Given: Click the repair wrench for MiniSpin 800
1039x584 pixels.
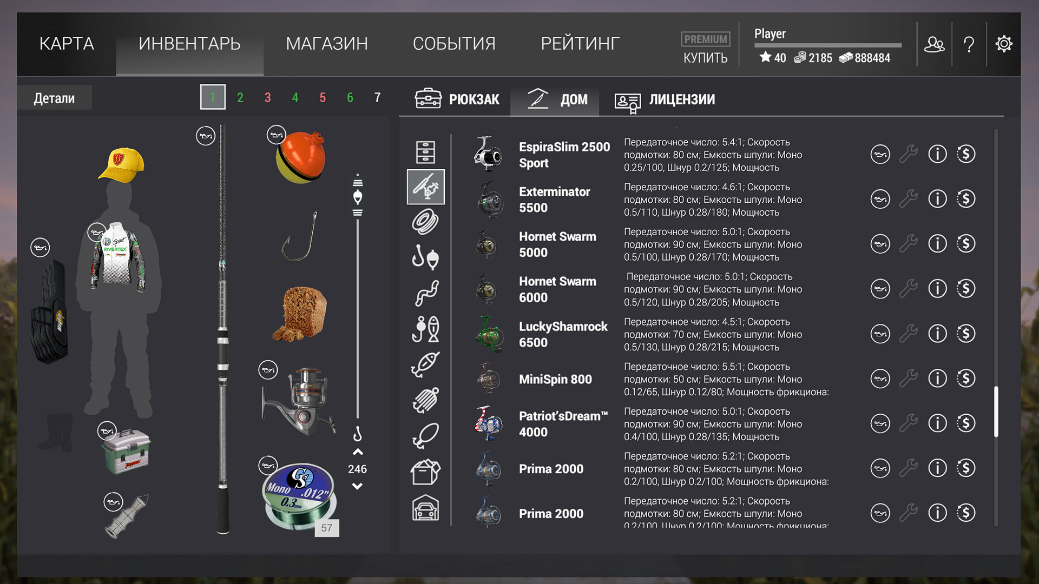Looking at the screenshot, I should (x=909, y=379).
